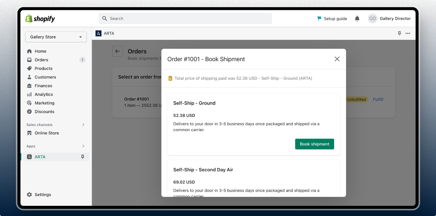Expand the Apps section
This screenshot has width=436, height=216.
click(x=83, y=146)
